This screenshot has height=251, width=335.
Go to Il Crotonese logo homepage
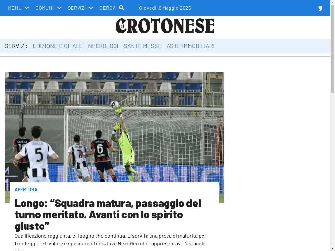point(165,26)
